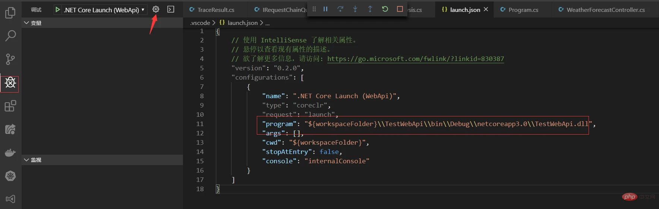Open the Debug Console icon
The width and height of the screenshot is (659, 209).
point(171,9)
